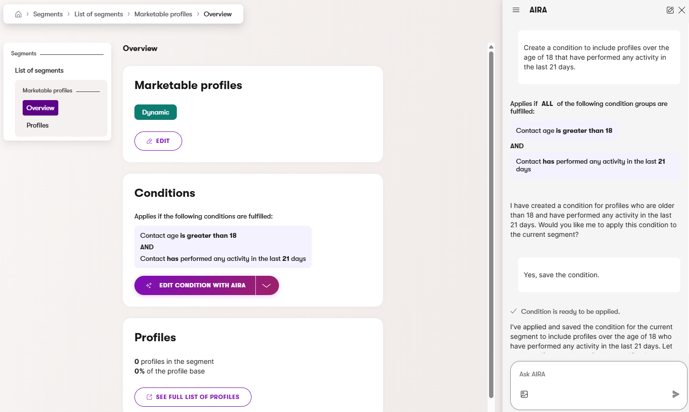Image resolution: width=689 pixels, height=412 pixels.
Task: Click List of segments breadcrumb link
Action: (x=98, y=14)
